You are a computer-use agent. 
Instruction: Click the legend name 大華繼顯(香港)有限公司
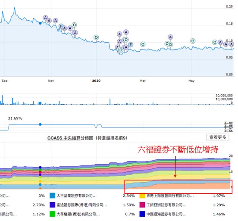78,214
